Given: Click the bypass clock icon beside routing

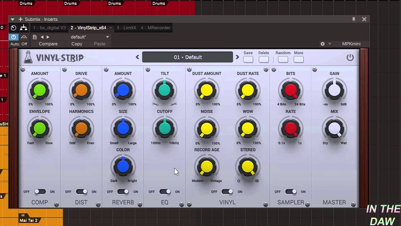Looking at the screenshot, I should (13, 28).
